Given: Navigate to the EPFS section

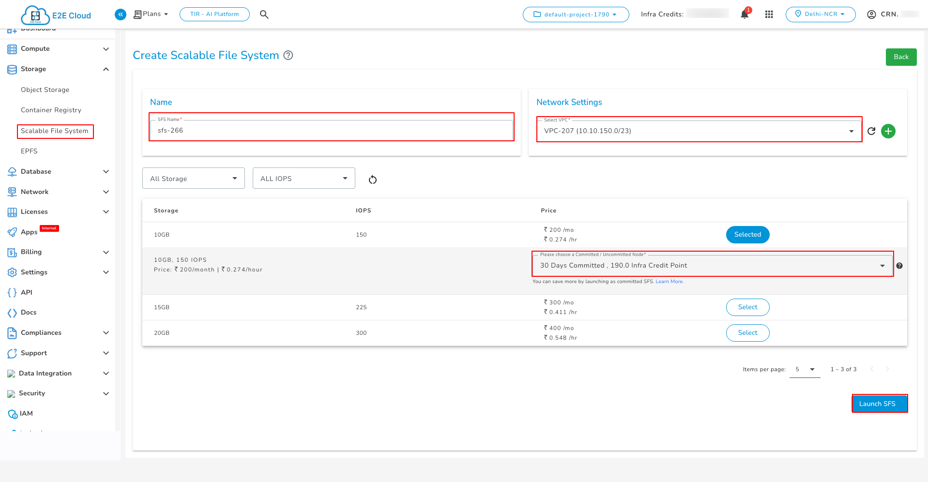Looking at the screenshot, I should [29, 151].
